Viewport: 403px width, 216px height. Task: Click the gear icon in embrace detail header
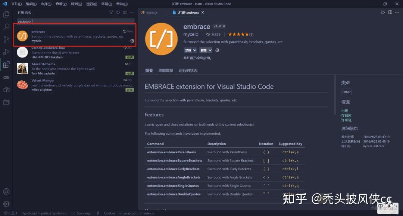[217, 50]
